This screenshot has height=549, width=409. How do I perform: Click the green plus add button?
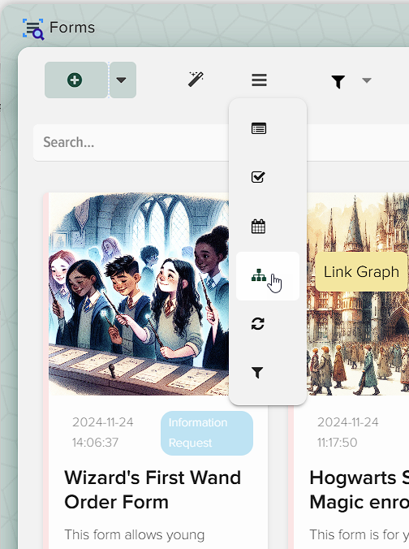tap(76, 80)
